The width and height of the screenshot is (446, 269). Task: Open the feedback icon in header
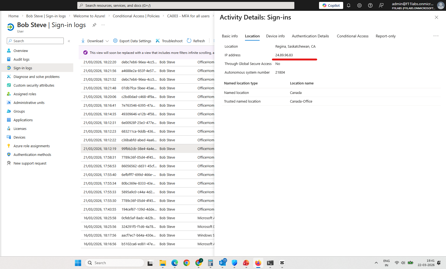pyautogui.click(x=381, y=5)
